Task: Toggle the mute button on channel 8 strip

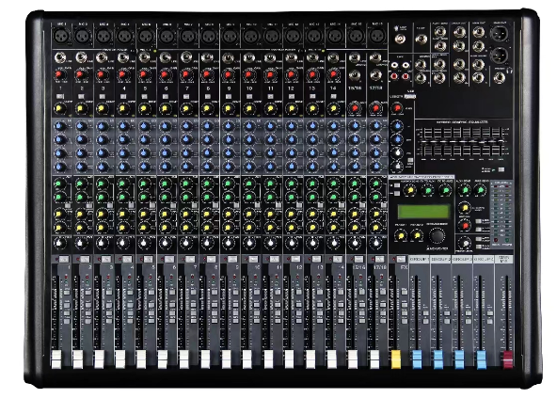Action: 211,260
